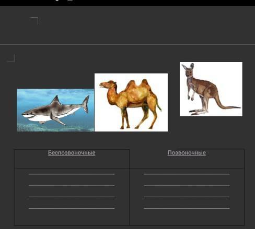Select the camel picture
Viewport: 255px width, 229px height.
tap(131, 102)
